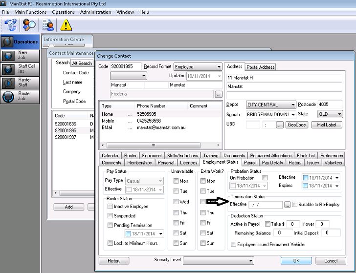Tick the Inactive Employee checkbox
This screenshot has width=356, height=273.
coord(111,207)
